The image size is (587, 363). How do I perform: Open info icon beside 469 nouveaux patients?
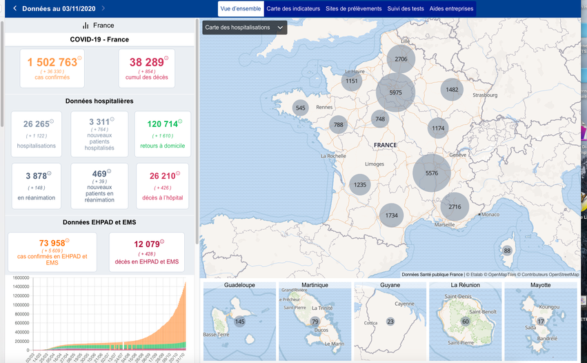[109, 171]
